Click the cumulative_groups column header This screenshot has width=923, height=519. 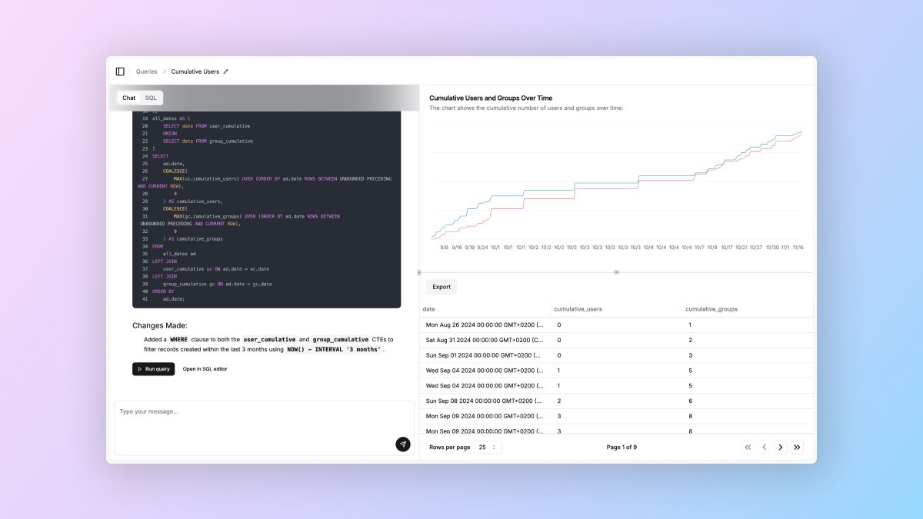(748, 309)
